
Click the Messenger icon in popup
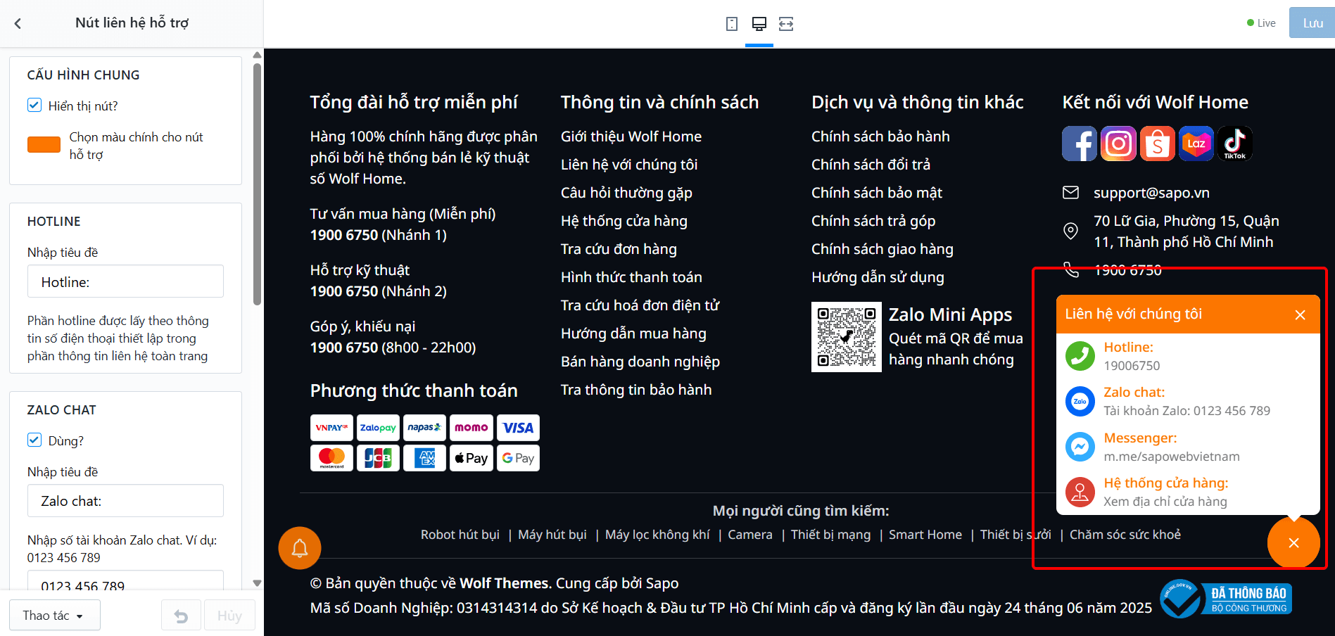pyautogui.click(x=1080, y=447)
